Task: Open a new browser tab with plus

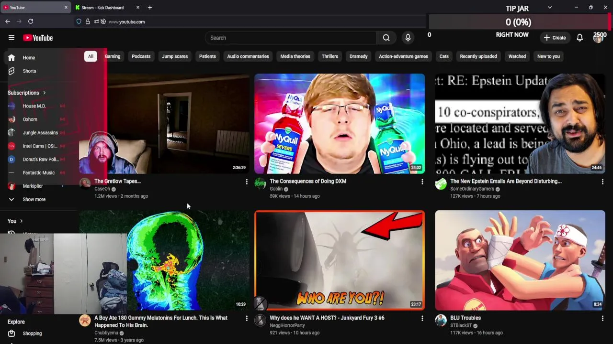Action: coord(149,8)
